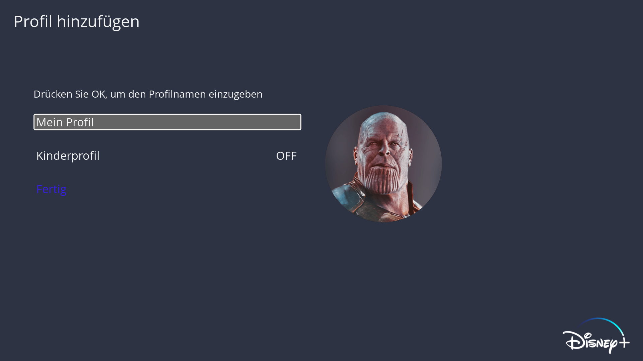Click the 'Mein Profil' text in the field
The image size is (643, 361).
(65, 122)
